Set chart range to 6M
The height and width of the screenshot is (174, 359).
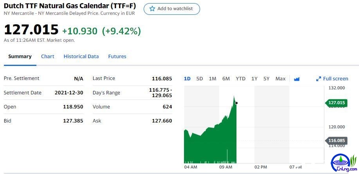pyautogui.click(x=226, y=79)
